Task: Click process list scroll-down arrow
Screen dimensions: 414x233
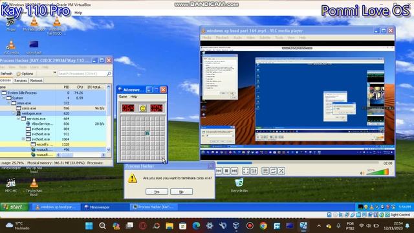Action: point(109,150)
